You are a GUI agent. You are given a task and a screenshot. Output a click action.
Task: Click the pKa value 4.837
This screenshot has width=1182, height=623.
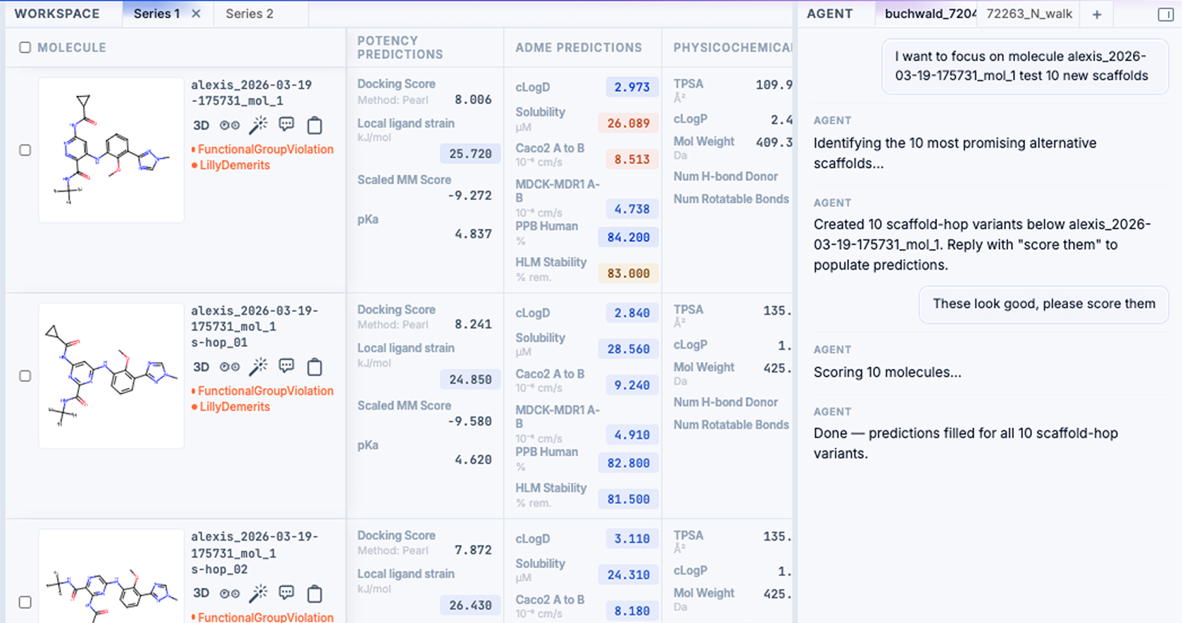pyautogui.click(x=473, y=234)
